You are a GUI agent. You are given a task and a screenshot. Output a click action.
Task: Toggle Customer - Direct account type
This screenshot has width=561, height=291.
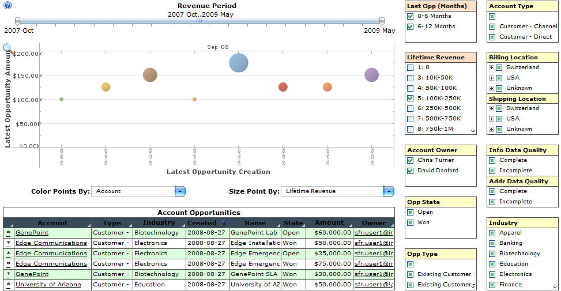[x=492, y=37]
